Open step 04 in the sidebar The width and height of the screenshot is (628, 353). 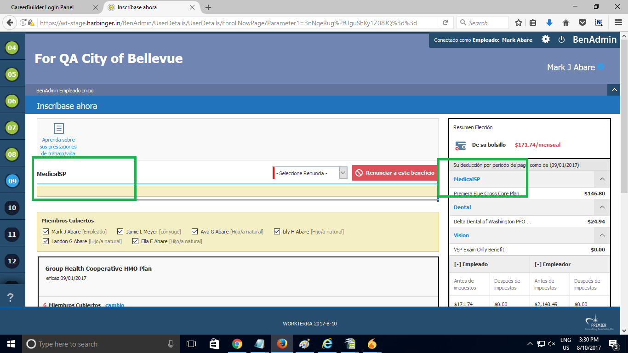pos(12,48)
